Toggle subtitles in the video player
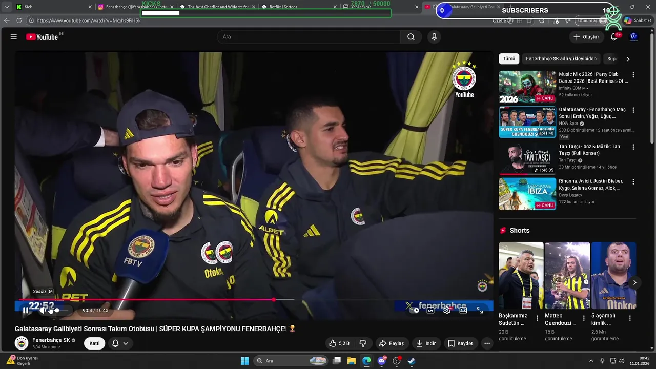This screenshot has width=656, height=369. pyautogui.click(x=430, y=310)
